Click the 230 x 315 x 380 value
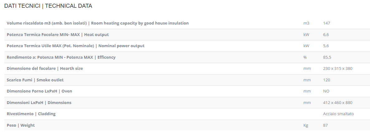Viewport: 370px width, 136px height. click(x=338, y=68)
